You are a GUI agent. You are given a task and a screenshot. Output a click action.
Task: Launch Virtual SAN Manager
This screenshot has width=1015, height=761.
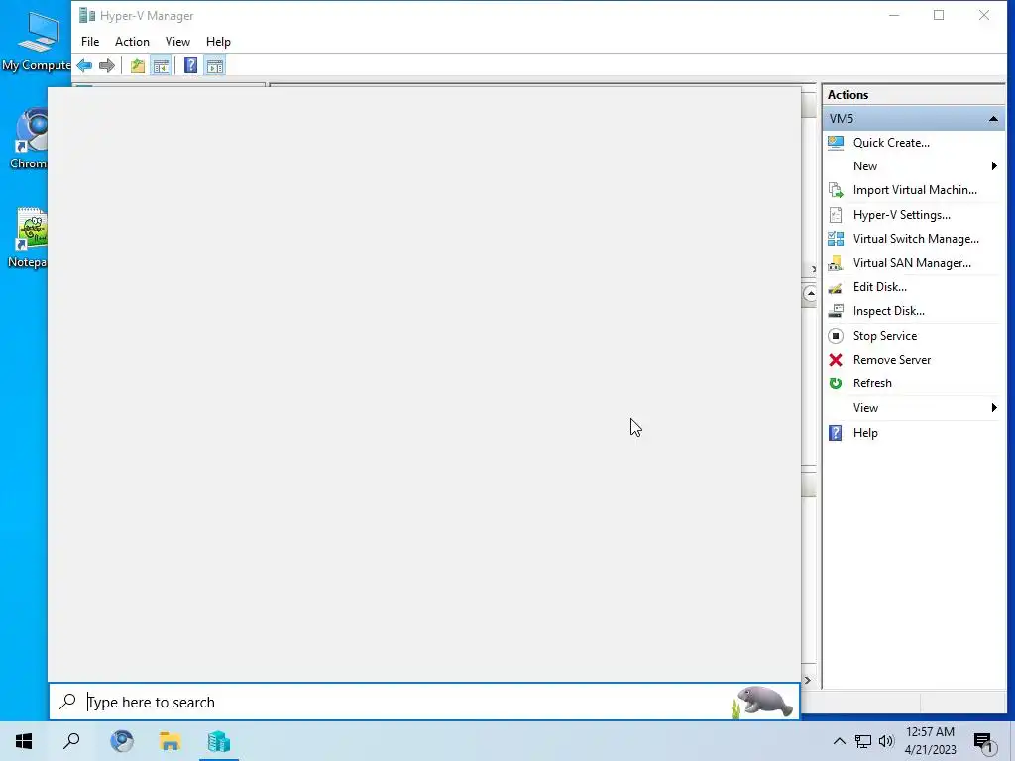(x=912, y=263)
